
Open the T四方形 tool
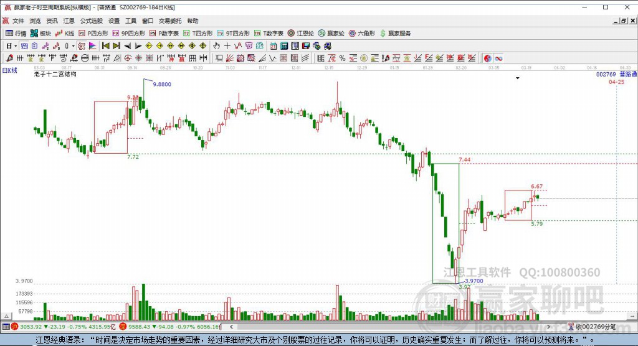point(198,34)
